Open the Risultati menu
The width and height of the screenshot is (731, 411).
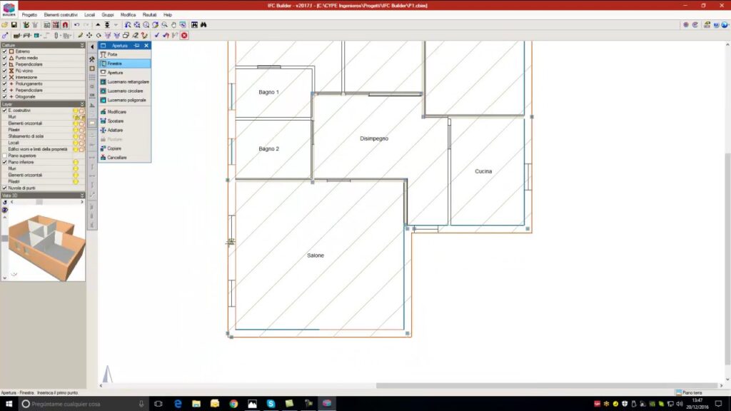pyautogui.click(x=149, y=14)
